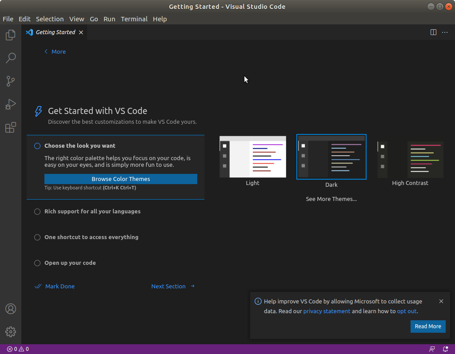Click the VS Code logo on the tab

pyautogui.click(x=29, y=32)
